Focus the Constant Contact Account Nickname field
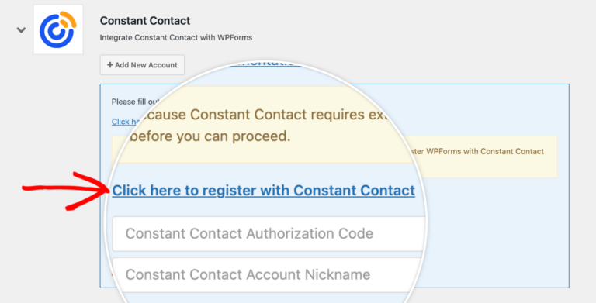The image size is (596, 303). (x=268, y=274)
